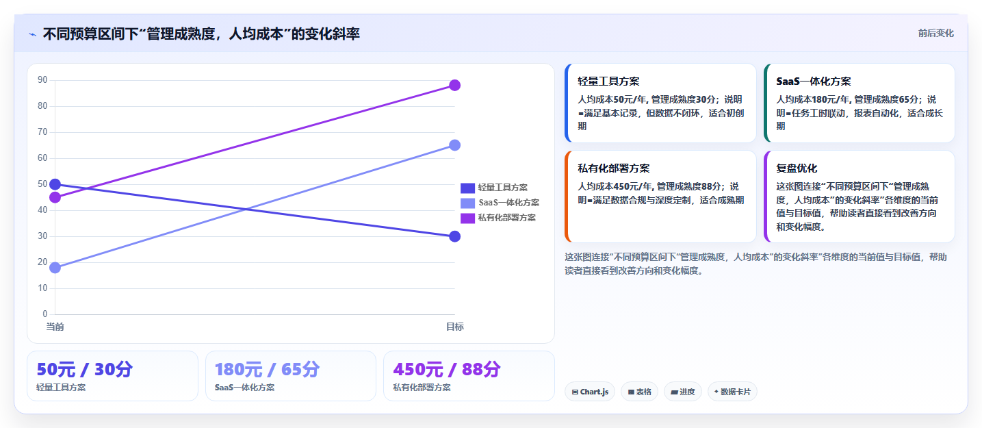Select the 50元 / 30分 stat card

click(x=112, y=376)
